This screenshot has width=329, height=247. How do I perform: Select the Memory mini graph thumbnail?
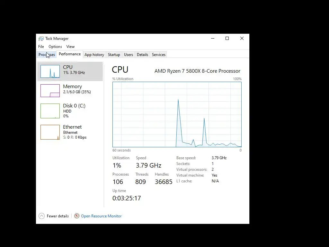pyautogui.click(x=50, y=91)
